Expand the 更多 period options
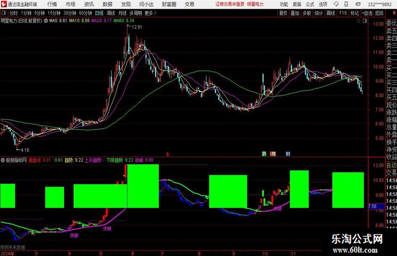 coord(150,13)
